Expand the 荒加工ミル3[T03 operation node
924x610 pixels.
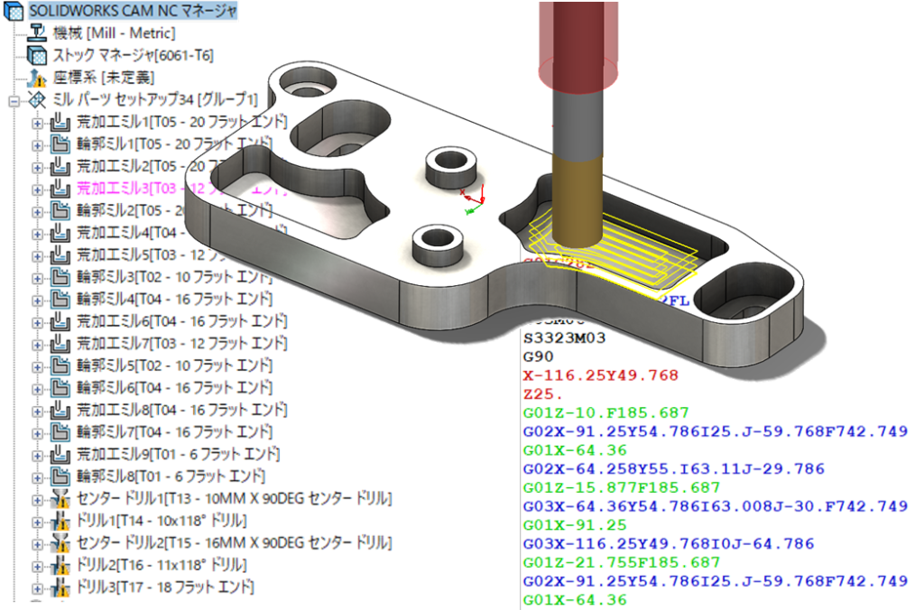(x=37, y=189)
